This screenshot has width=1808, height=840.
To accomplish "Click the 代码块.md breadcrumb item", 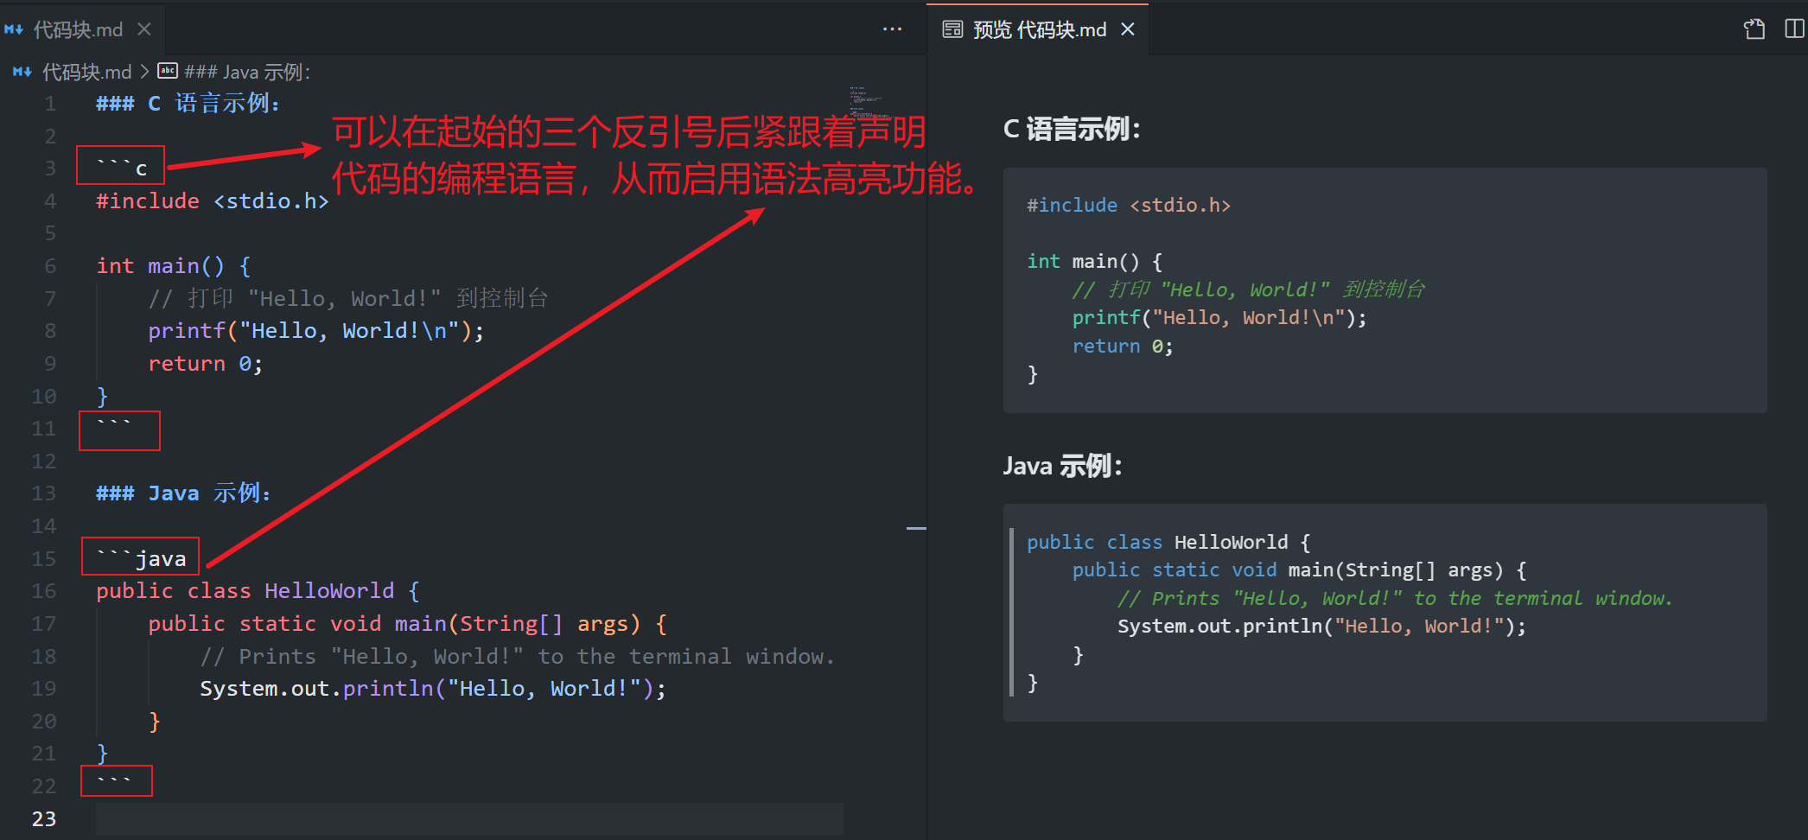I will [86, 72].
